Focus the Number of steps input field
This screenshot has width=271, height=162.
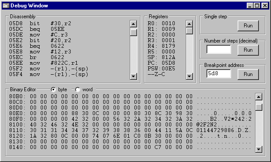coord(219,50)
